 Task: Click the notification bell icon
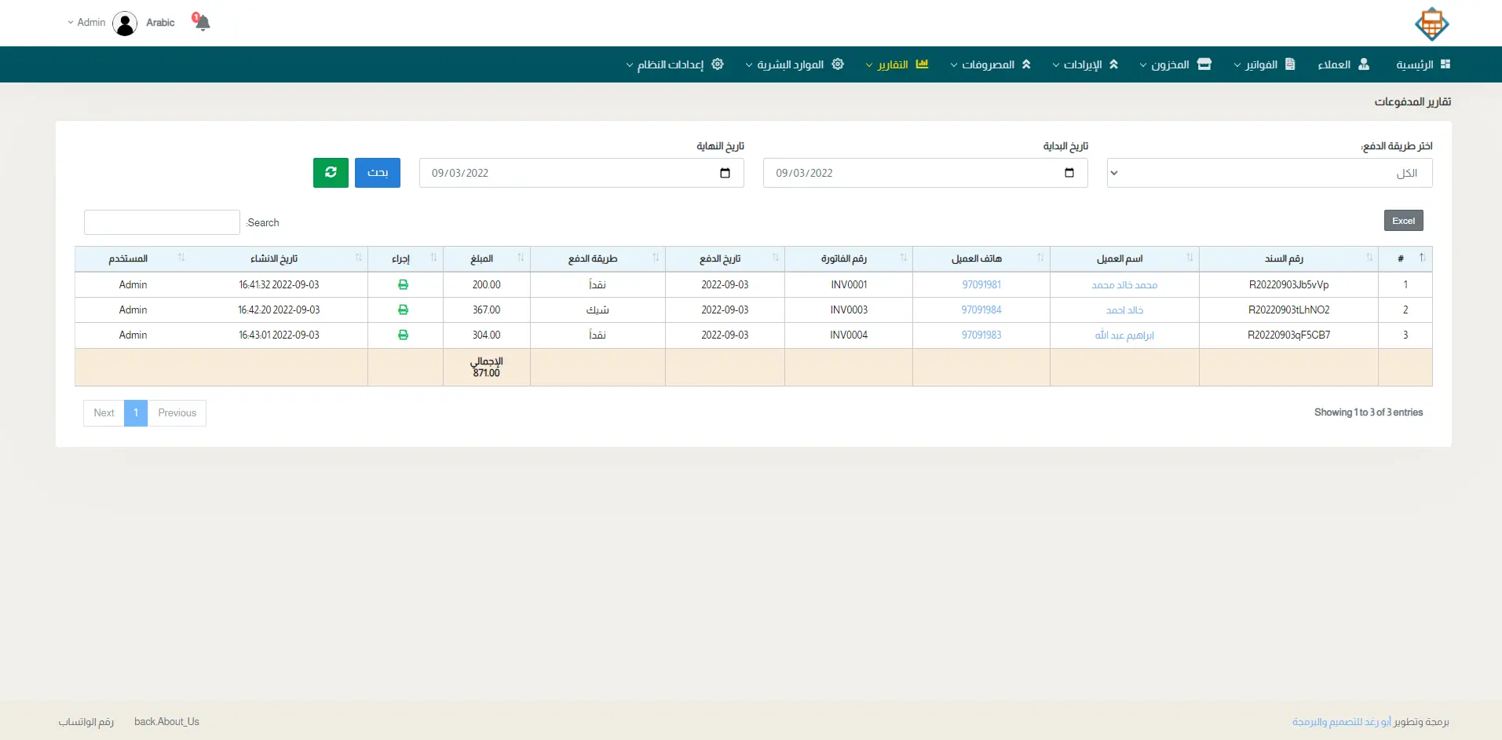click(x=202, y=22)
